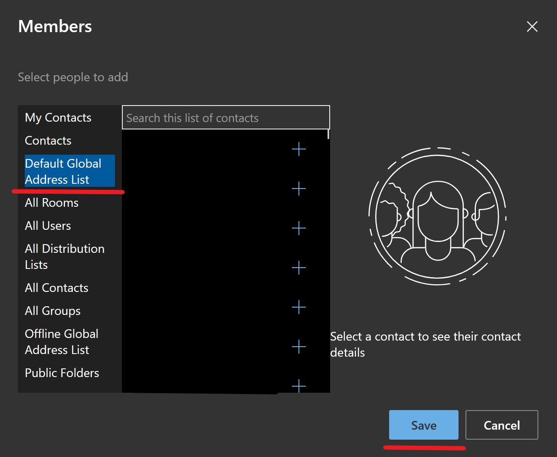Add the sixth contact with plus icon
The image size is (557, 457).
tap(299, 347)
